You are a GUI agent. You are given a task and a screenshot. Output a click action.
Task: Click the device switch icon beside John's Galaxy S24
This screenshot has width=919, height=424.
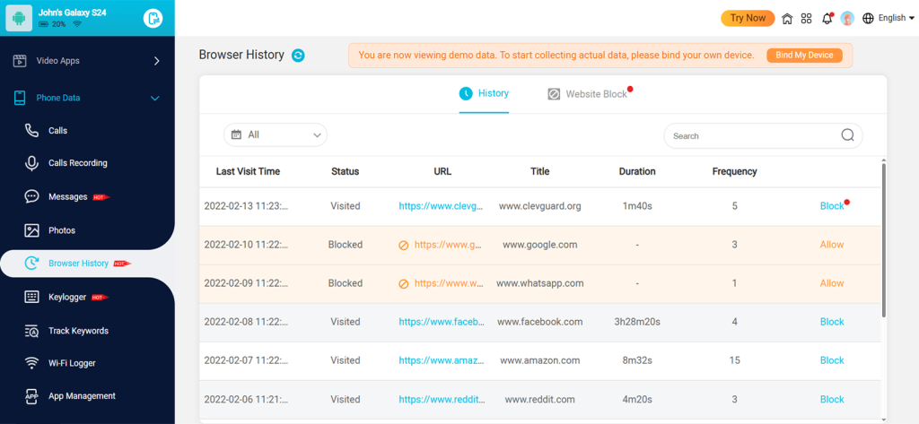(x=153, y=18)
